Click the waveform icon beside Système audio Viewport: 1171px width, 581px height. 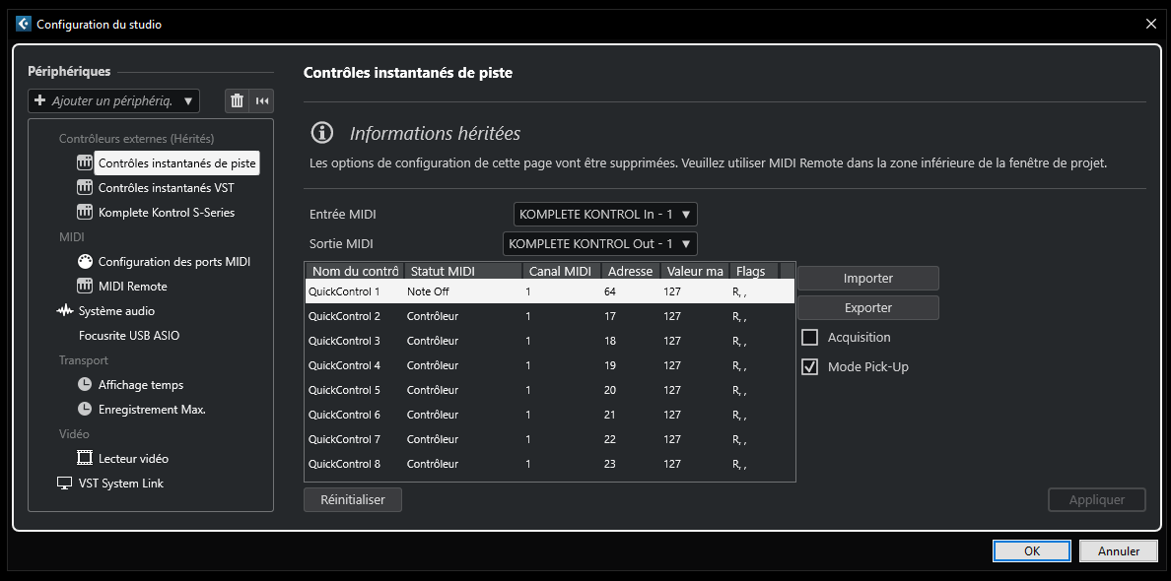(x=65, y=311)
